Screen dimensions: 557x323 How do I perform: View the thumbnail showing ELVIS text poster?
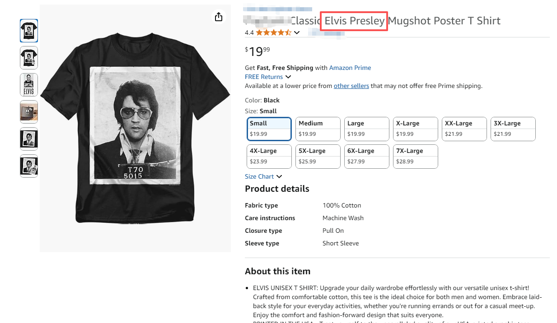(29, 85)
